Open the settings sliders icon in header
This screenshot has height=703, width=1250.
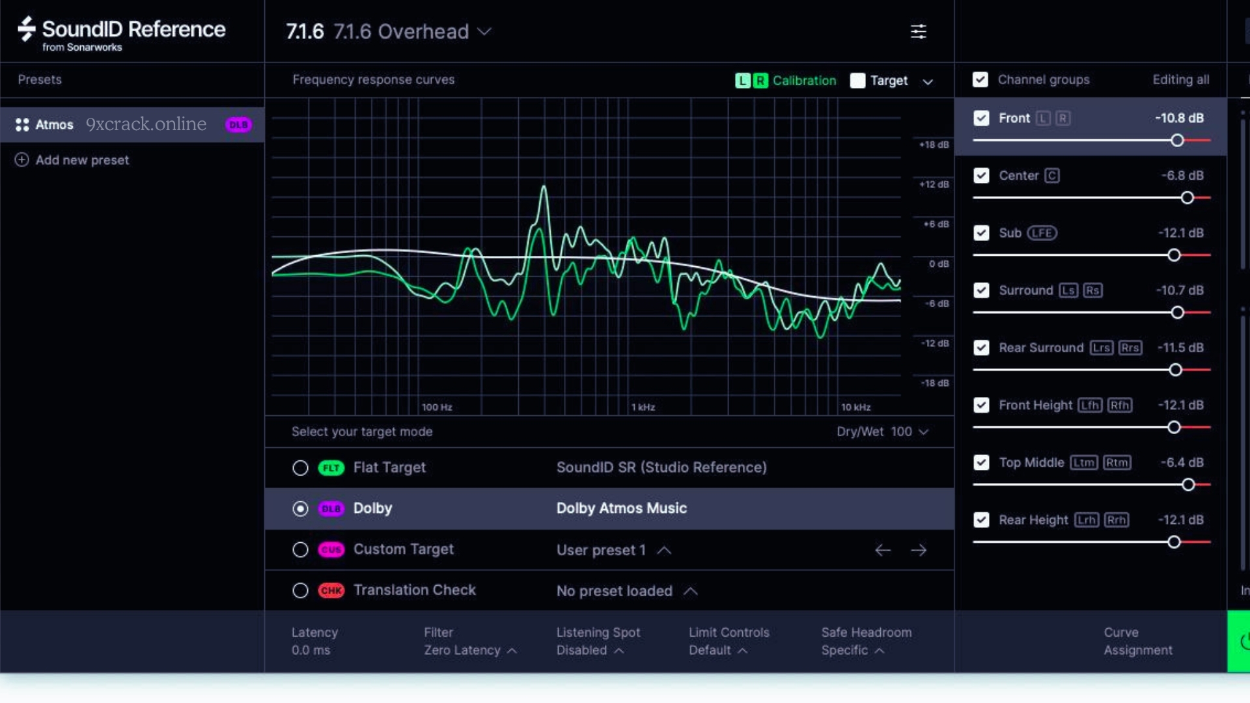[x=918, y=31]
